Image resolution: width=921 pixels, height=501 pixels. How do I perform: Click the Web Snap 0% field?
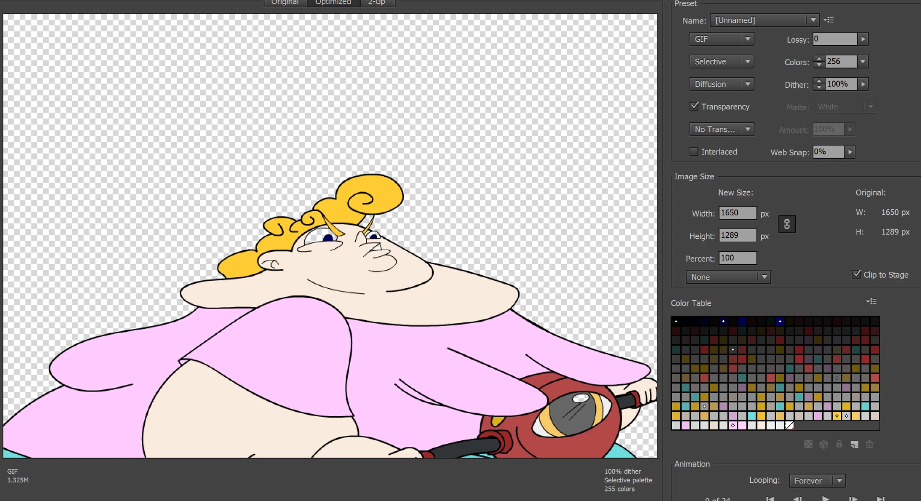828,152
